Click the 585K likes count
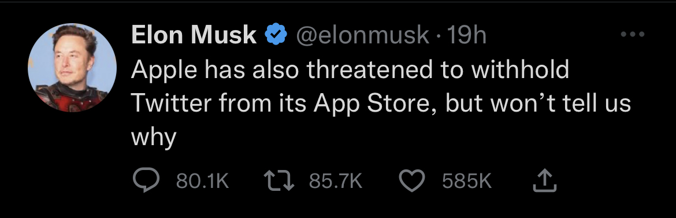 click(467, 182)
